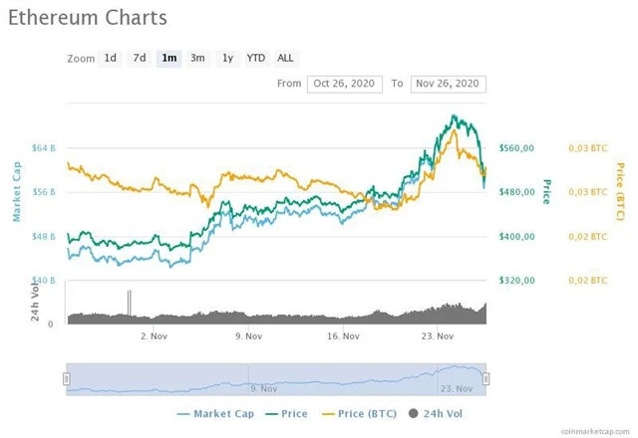Image resolution: width=638 pixels, height=438 pixels.
Task: Open the coinmarketcap.com watermark link
Action: (x=596, y=431)
